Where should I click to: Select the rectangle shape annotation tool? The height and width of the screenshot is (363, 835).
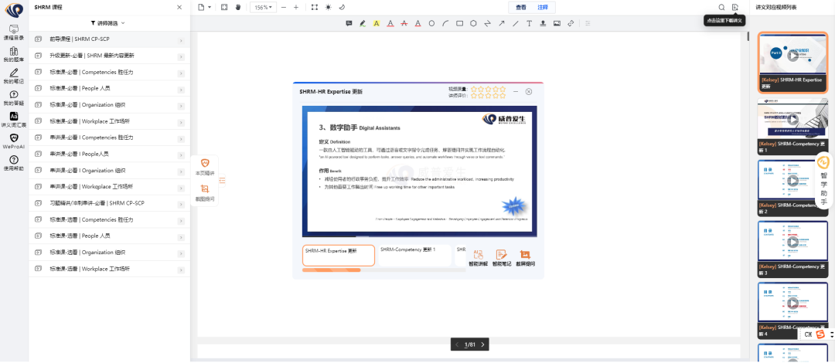click(x=459, y=23)
